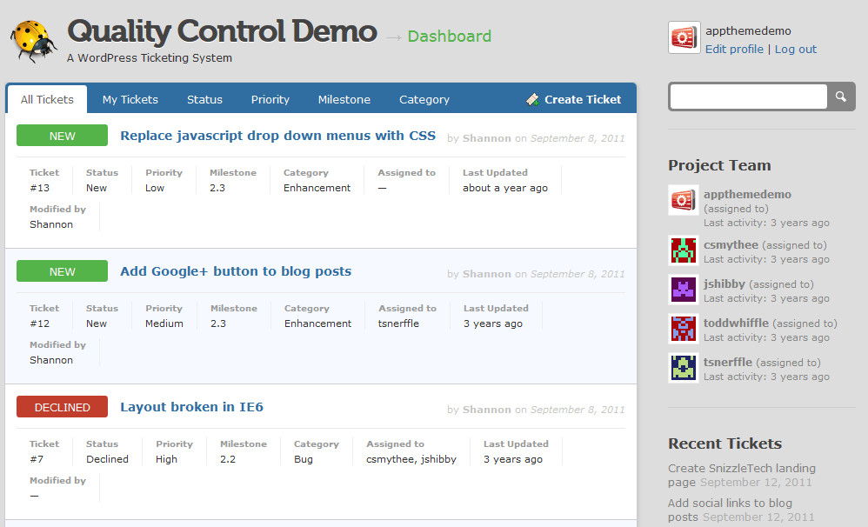Image resolution: width=868 pixels, height=527 pixels.
Task: Open the Status menu
Action: point(204,100)
